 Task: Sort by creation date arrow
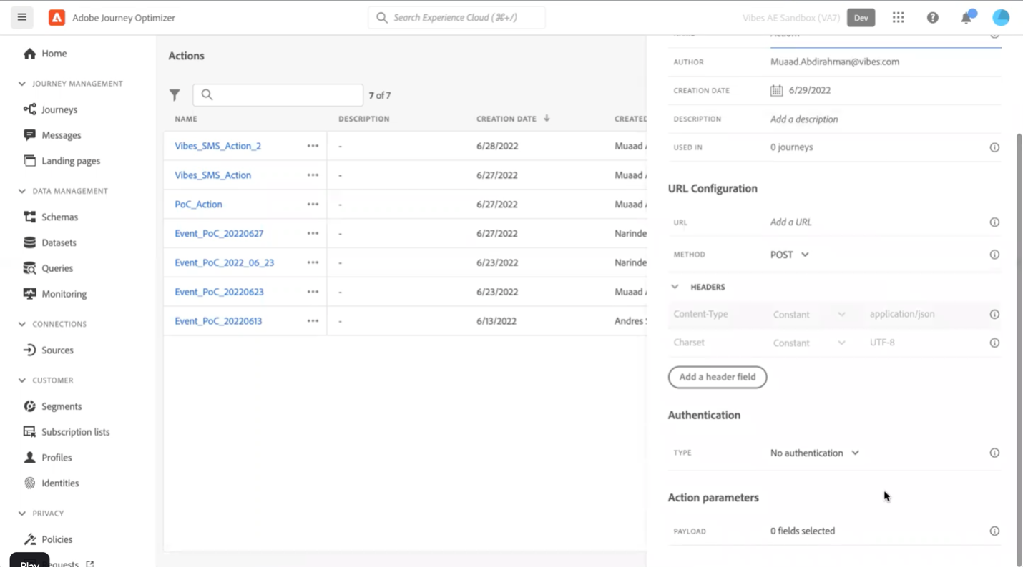click(x=547, y=118)
